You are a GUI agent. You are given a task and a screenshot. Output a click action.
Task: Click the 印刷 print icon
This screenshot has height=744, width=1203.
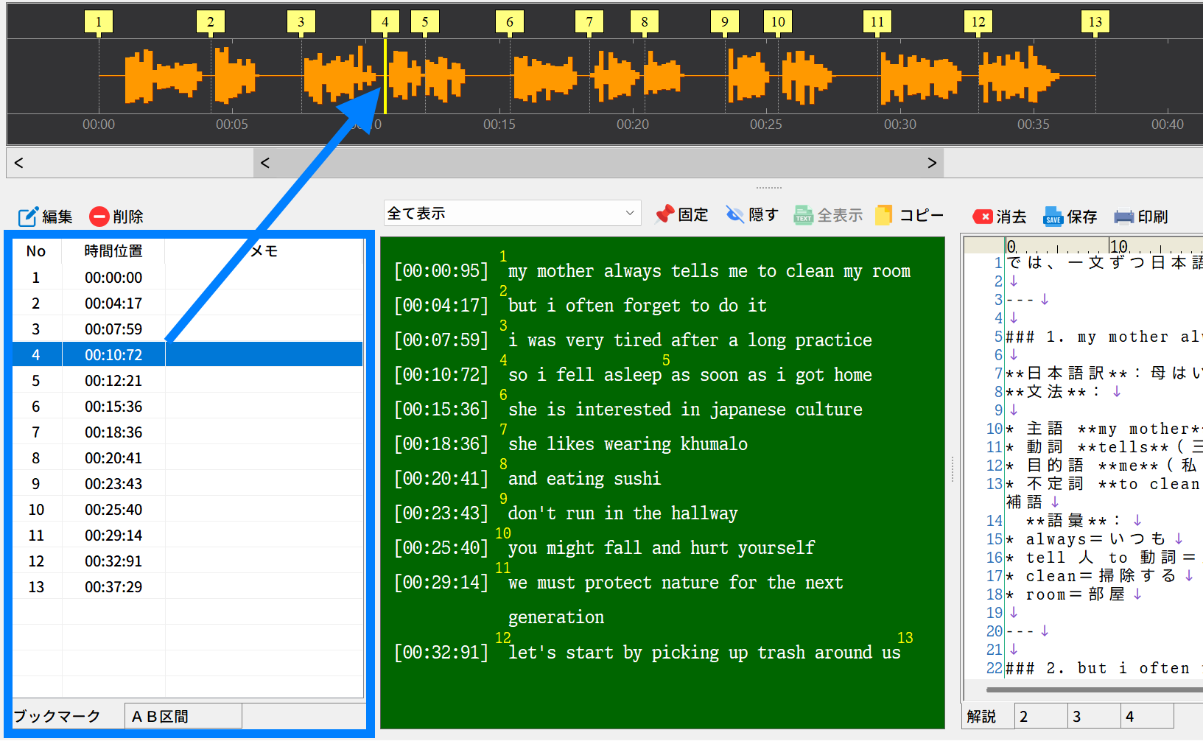1123,217
